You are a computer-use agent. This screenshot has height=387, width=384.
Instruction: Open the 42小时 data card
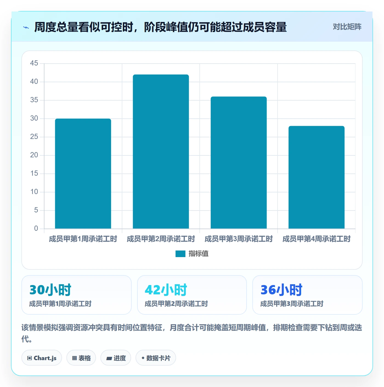point(192,295)
